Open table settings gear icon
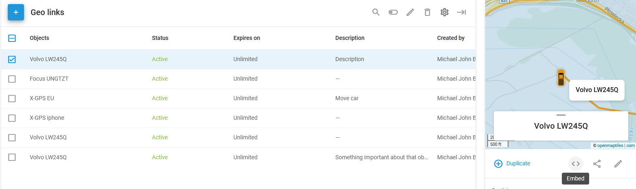636x189 pixels. (x=445, y=12)
